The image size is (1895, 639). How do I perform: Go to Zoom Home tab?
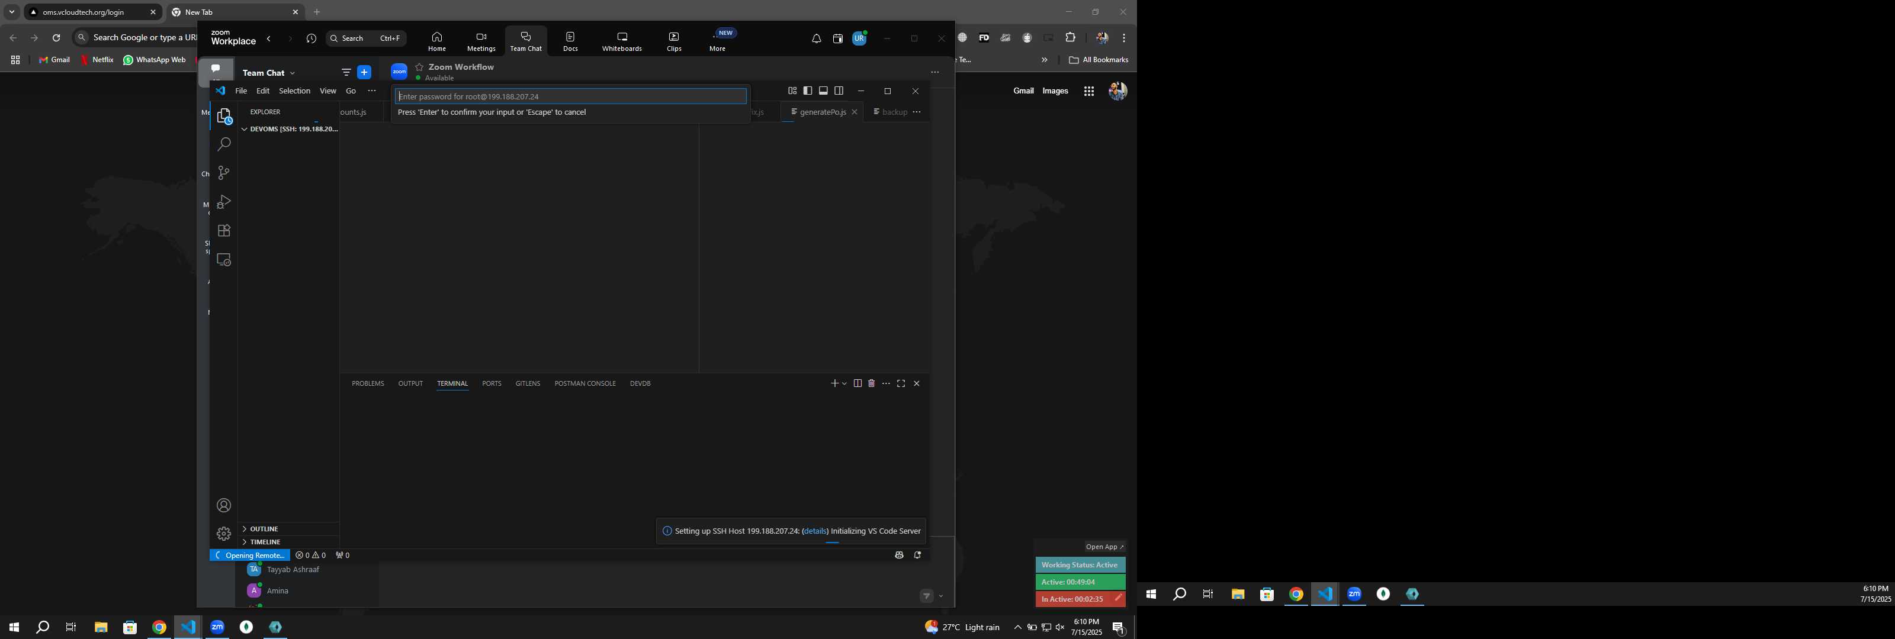437,41
